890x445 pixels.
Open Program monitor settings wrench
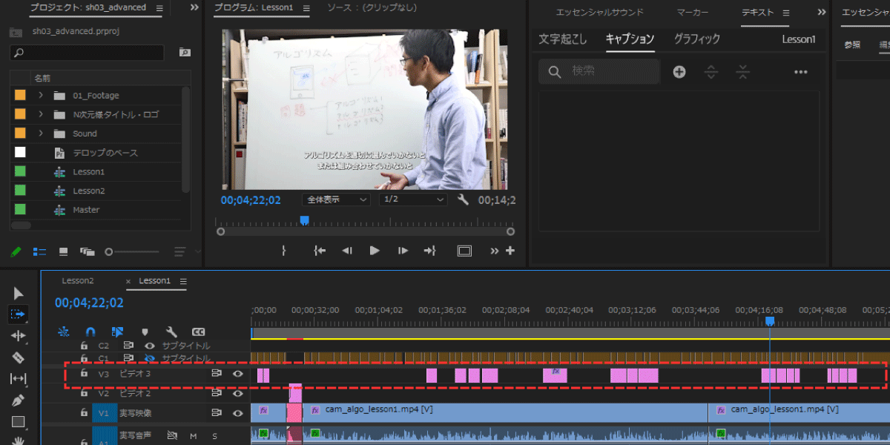464,200
